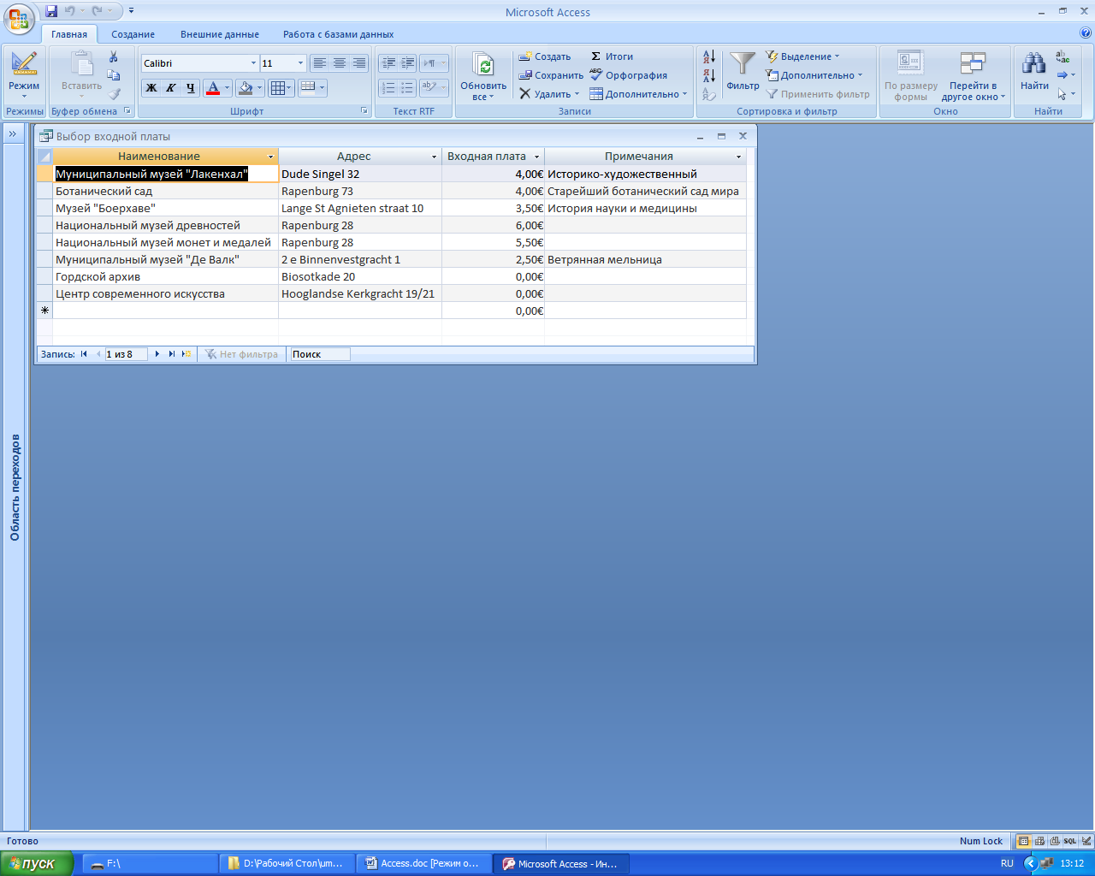Open Примечания column dropdown

coord(739,157)
